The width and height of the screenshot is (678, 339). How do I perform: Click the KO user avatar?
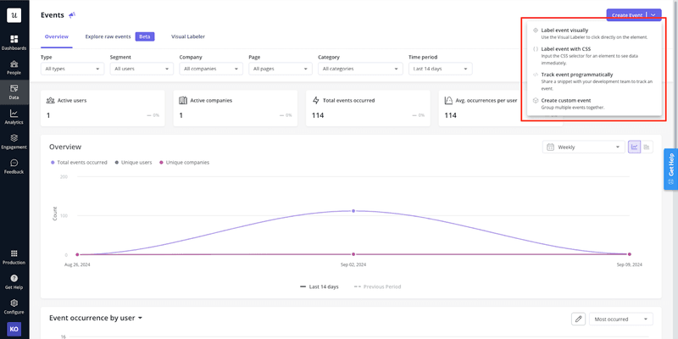pos(14,329)
